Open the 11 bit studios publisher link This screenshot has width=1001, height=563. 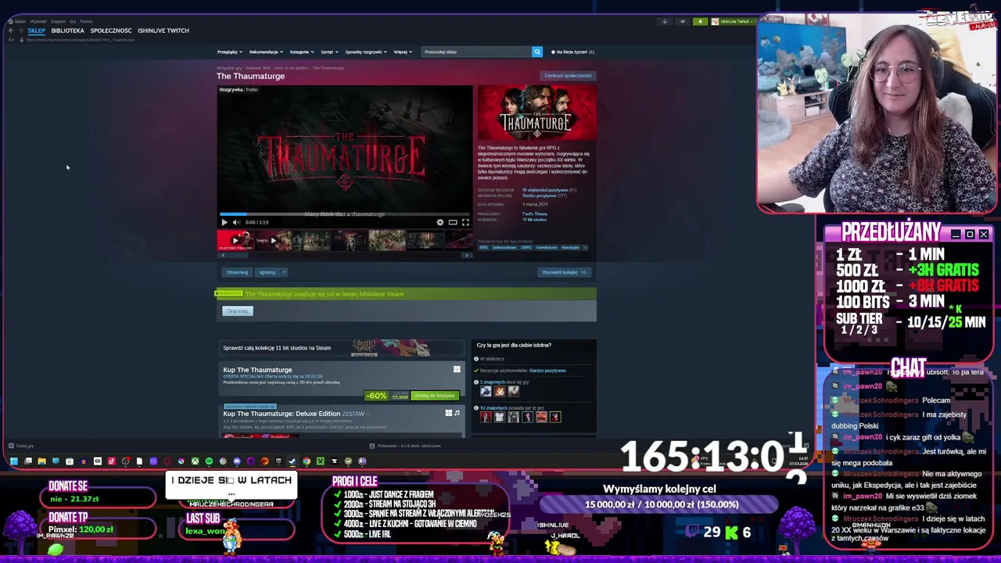click(535, 220)
